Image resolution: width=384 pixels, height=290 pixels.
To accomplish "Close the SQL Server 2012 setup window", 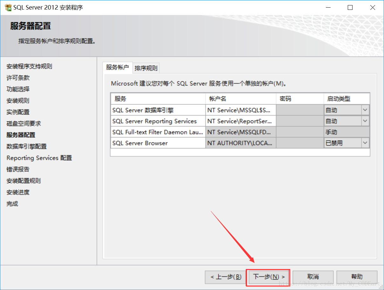I will coord(372,7).
